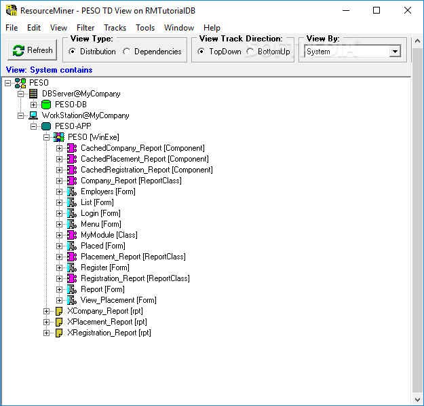Viewport: 424px width, 406px height.
Task: Click the teal PESO-APP application icon
Action: click(x=46, y=126)
